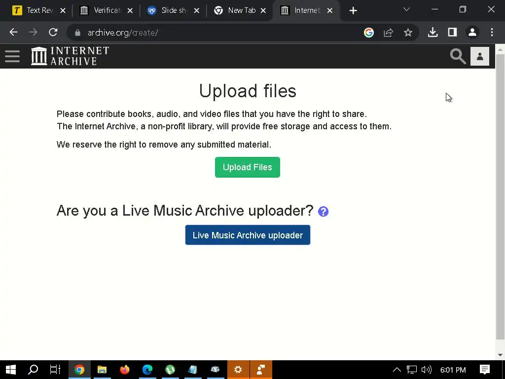Click the page scrollbar down arrow

500,355
